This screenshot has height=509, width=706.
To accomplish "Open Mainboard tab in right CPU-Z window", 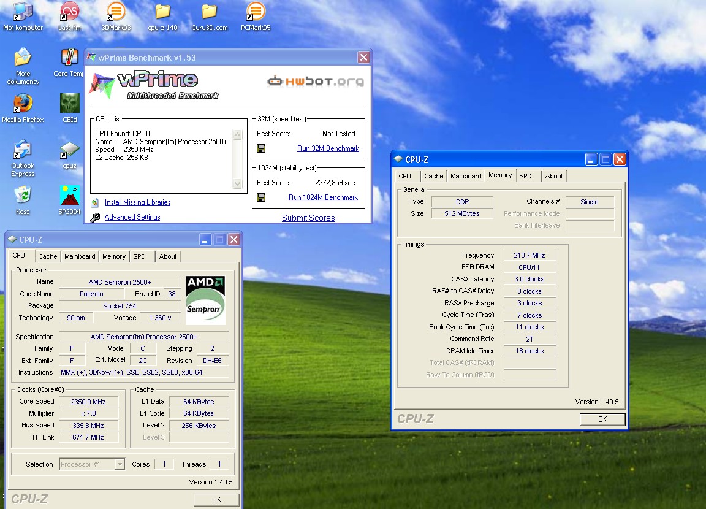I will pyautogui.click(x=466, y=176).
